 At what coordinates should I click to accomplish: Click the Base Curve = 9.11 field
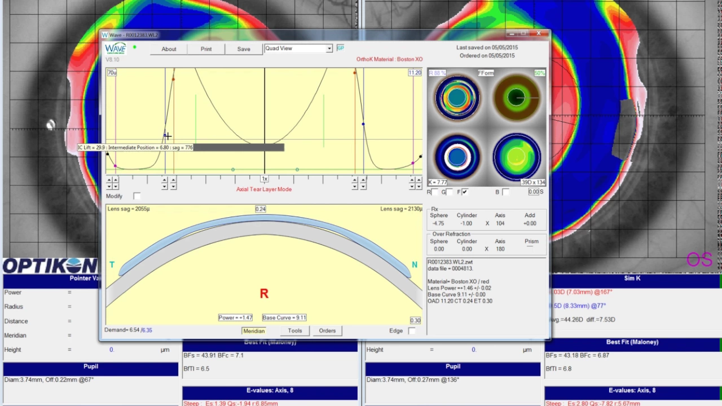point(284,317)
